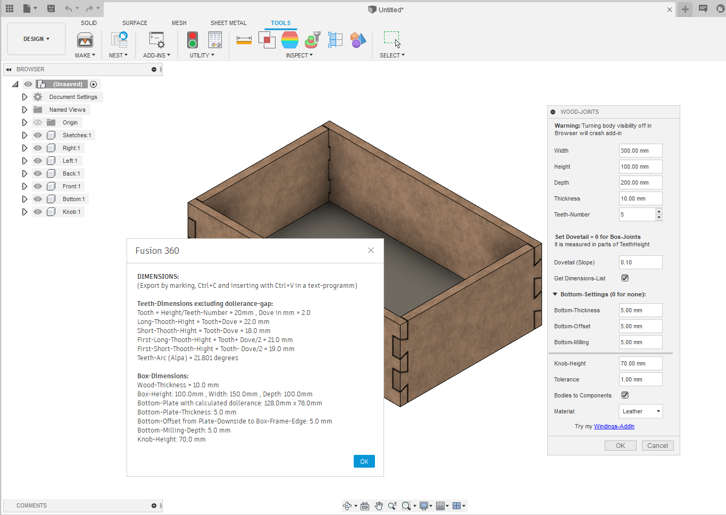The image size is (726, 515).
Task: Open the DESIGN workspace dropdown
Action: point(36,39)
